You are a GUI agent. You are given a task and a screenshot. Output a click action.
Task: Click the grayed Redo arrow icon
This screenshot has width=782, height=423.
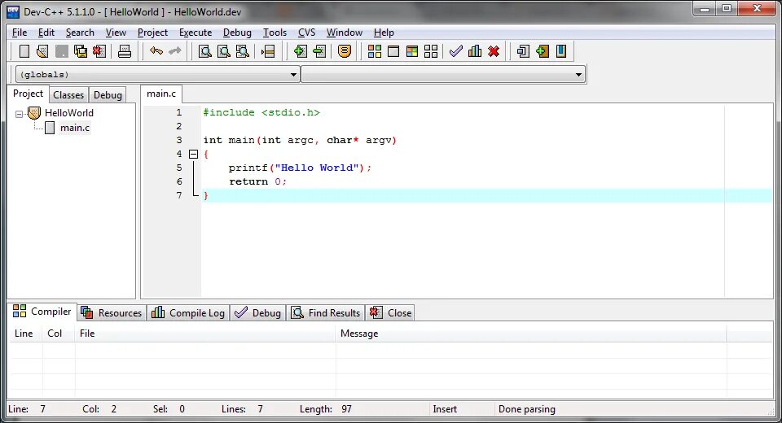click(175, 51)
